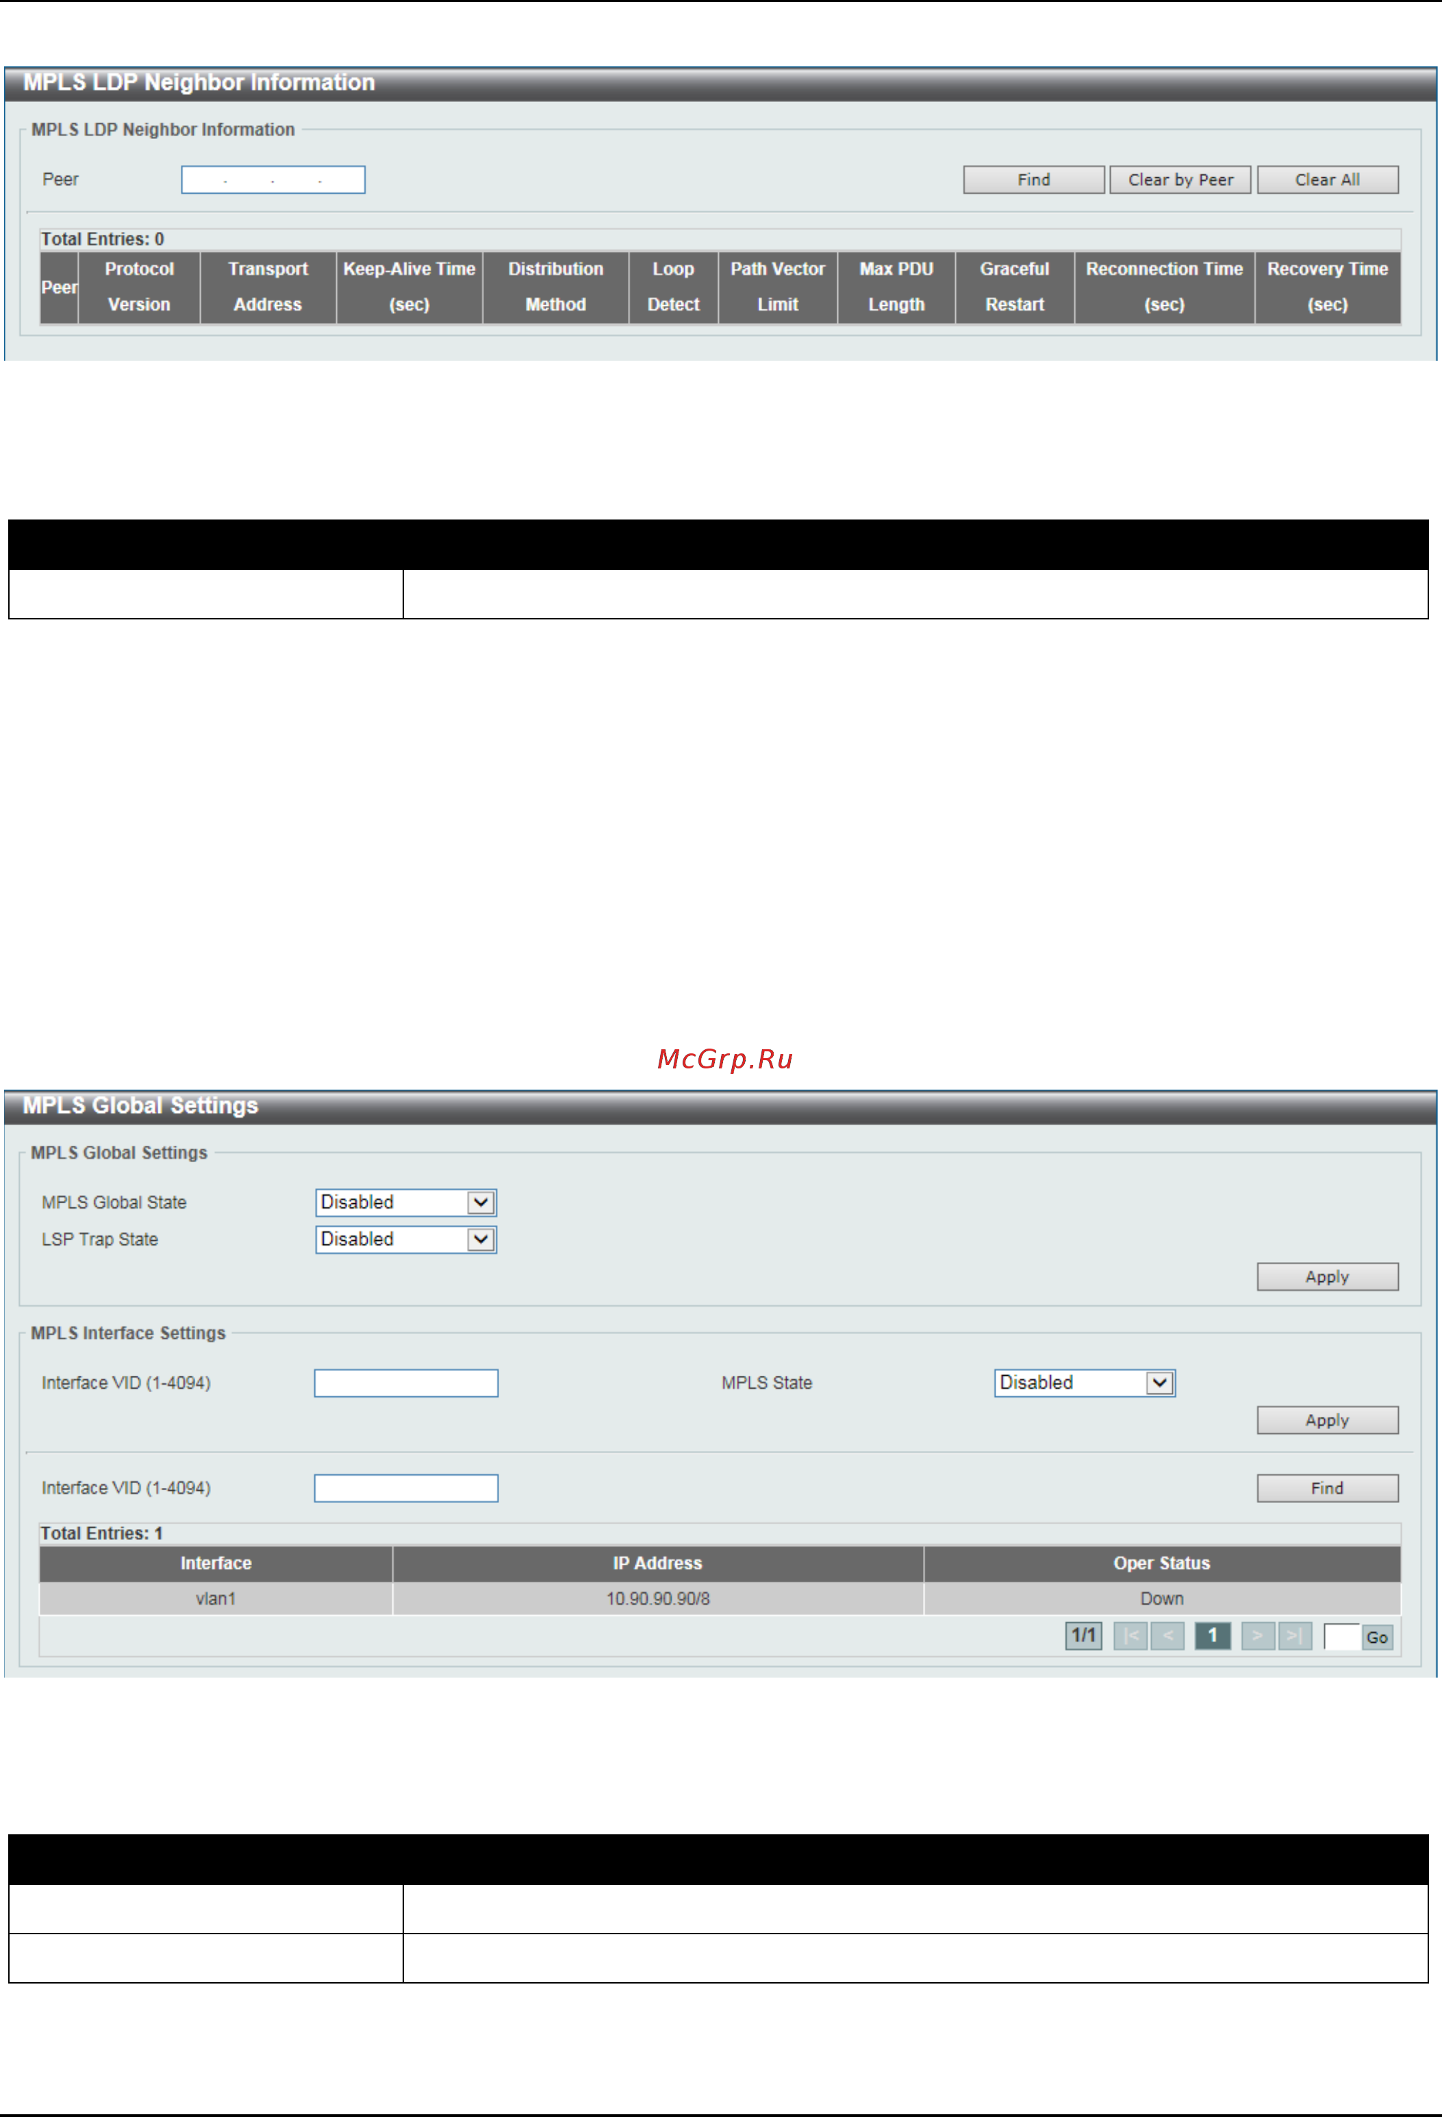Click the Oper Status column header
The height and width of the screenshot is (2117, 1442).
[x=1162, y=1563]
